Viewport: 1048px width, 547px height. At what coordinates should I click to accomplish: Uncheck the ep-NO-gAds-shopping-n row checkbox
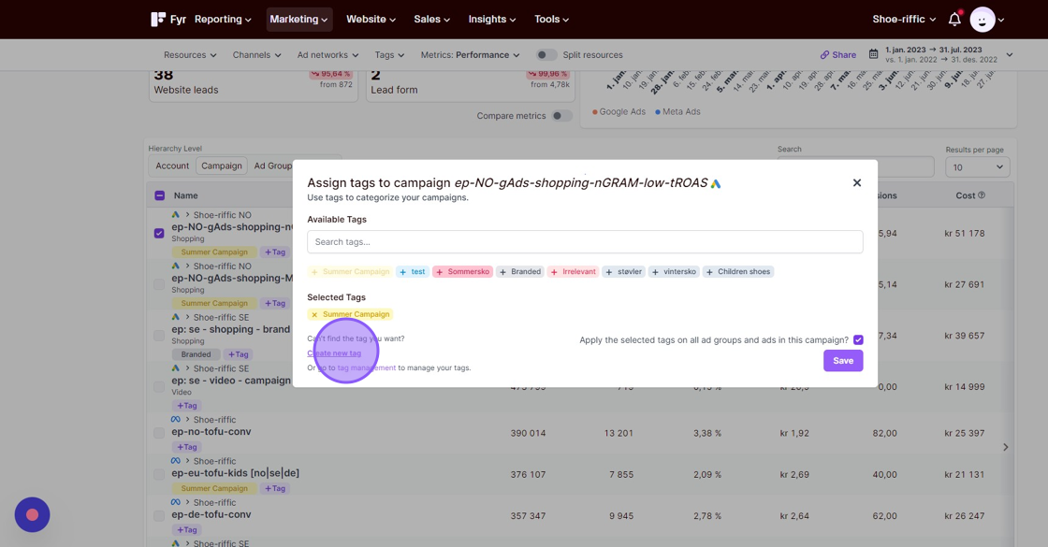tap(159, 233)
